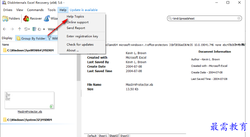Launch the Wizard from the toolbar
Image resolution: width=250 pixels, height=137 pixels.
51,19
